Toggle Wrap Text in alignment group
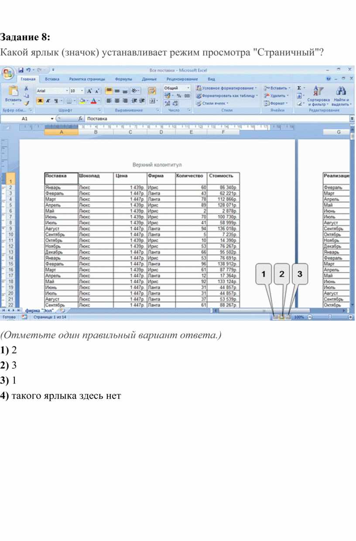This screenshot has height=541, width=356. coord(152,91)
